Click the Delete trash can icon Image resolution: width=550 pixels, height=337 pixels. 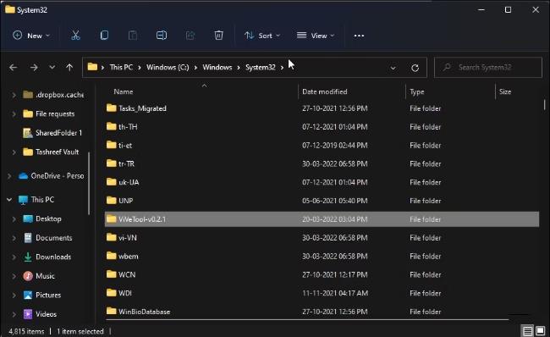click(218, 35)
